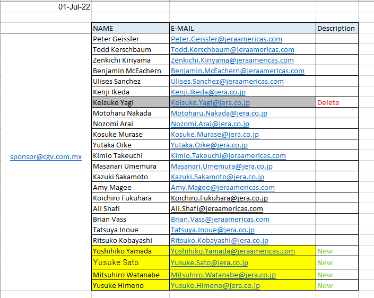
Task: Select the Description header cell
Action: (x=337, y=28)
